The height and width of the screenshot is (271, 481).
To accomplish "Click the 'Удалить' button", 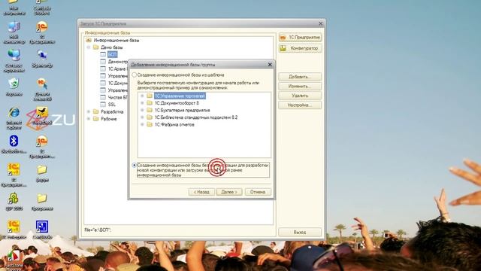I will click(300, 96).
